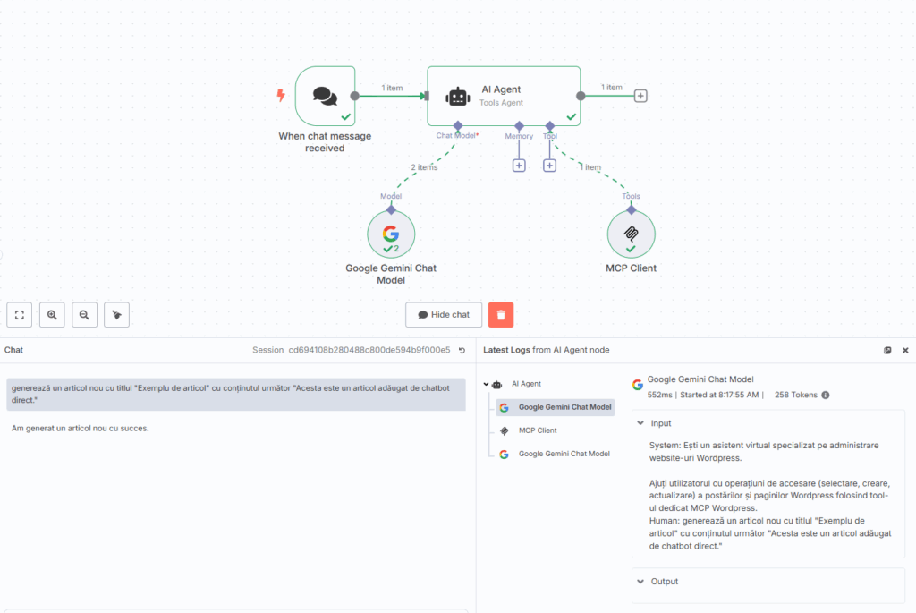The width and height of the screenshot is (916, 613).
Task: Zoom out on the workflow canvas
Action: pos(84,315)
